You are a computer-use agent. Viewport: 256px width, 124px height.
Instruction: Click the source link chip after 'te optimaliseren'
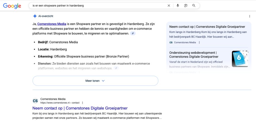pyautogui.click(x=132, y=33)
